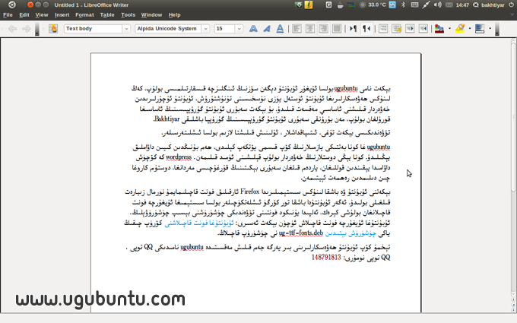The image size is (517, 323).
Task: Apply bold formatting
Action: pyautogui.click(x=253, y=29)
